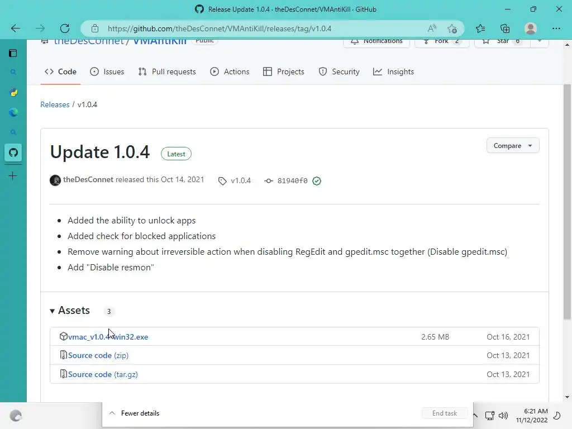This screenshot has width=572, height=429.
Task: Collapse Fewer details in Task Manager
Action: 134,413
